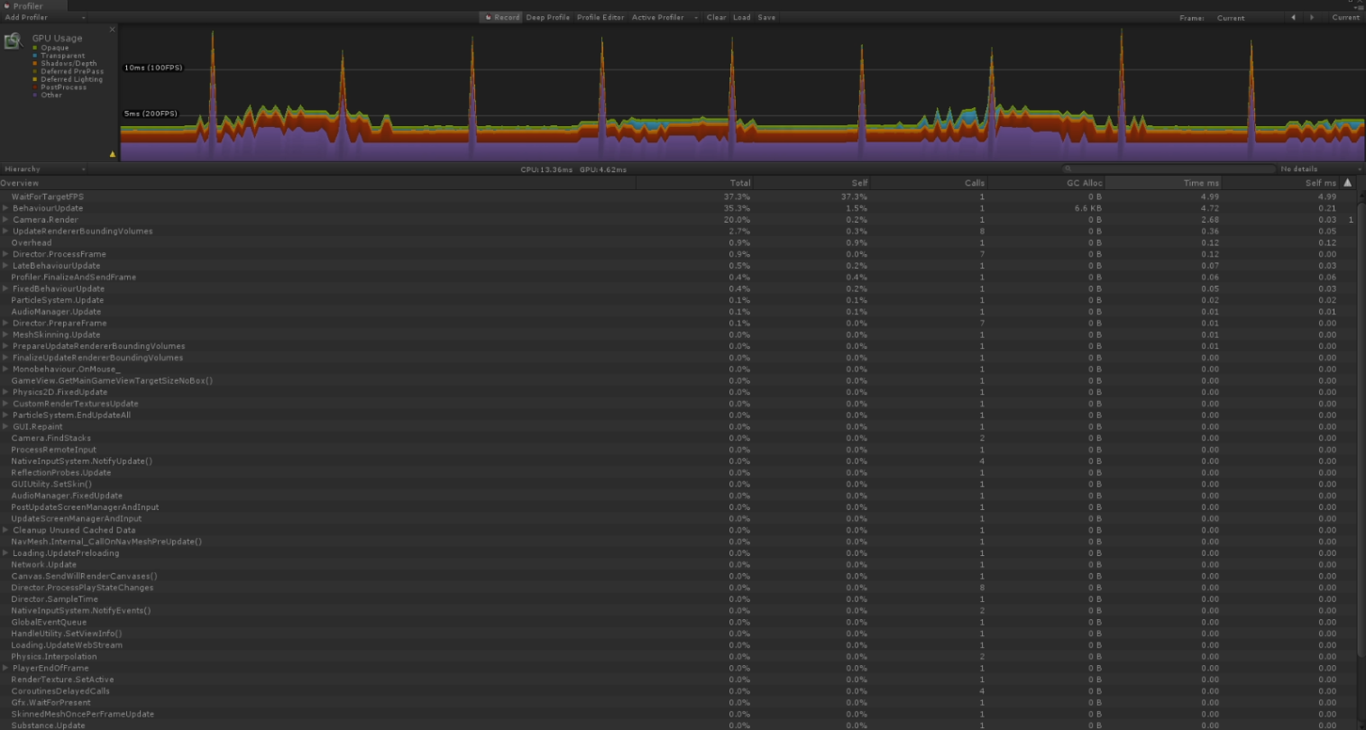Viewport: 1366px width, 730px height.
Task: Click the GPU Usage profiler icon
Action: [14, 41]
